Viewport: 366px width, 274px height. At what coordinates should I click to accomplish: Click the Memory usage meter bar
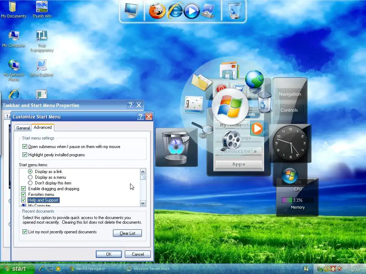(x=298, y=200)
